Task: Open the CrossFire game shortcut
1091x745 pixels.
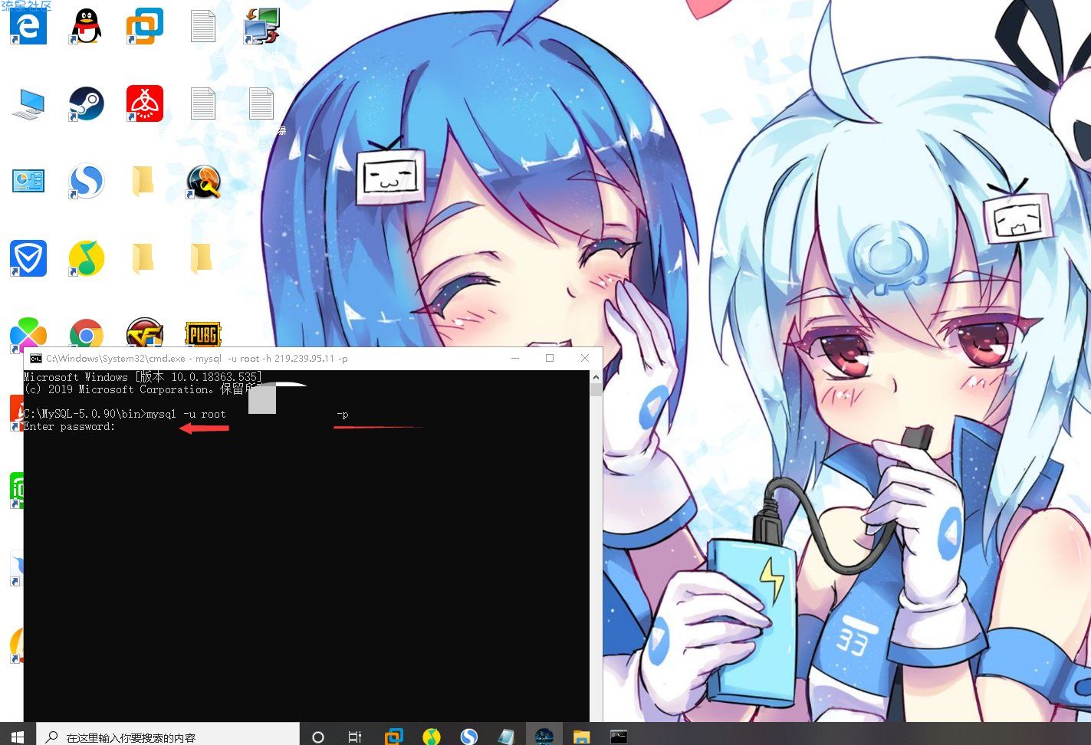Action: point(145,334)
